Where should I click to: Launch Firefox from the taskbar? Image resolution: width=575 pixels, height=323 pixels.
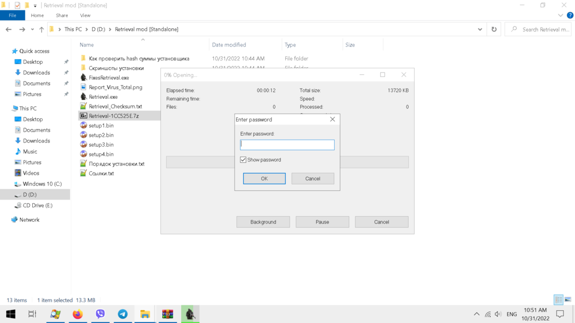(x=78, y=314)
